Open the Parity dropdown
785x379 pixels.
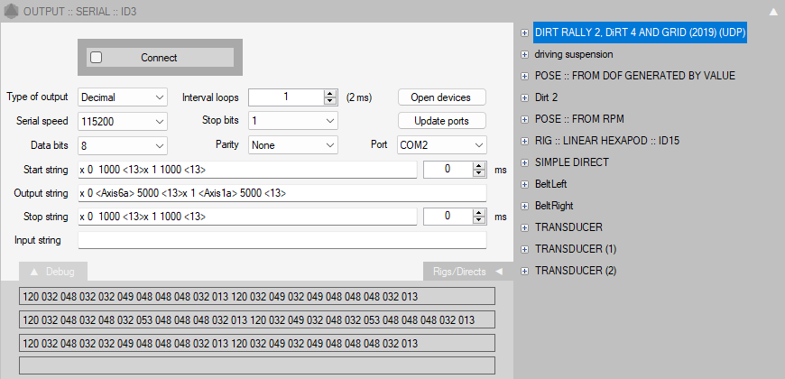[293, 144]
